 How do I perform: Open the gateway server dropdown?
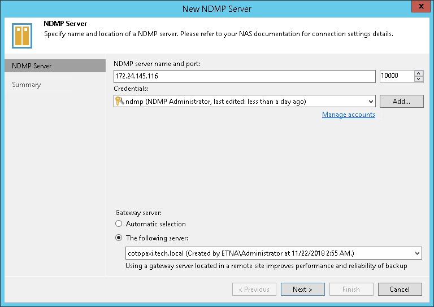(417, 253)
